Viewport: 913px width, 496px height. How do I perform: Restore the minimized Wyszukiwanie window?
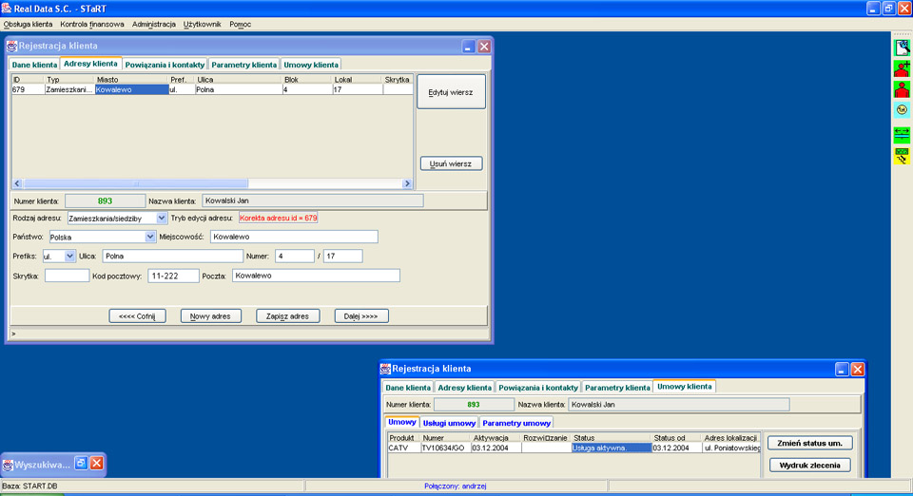click(81, 464)
